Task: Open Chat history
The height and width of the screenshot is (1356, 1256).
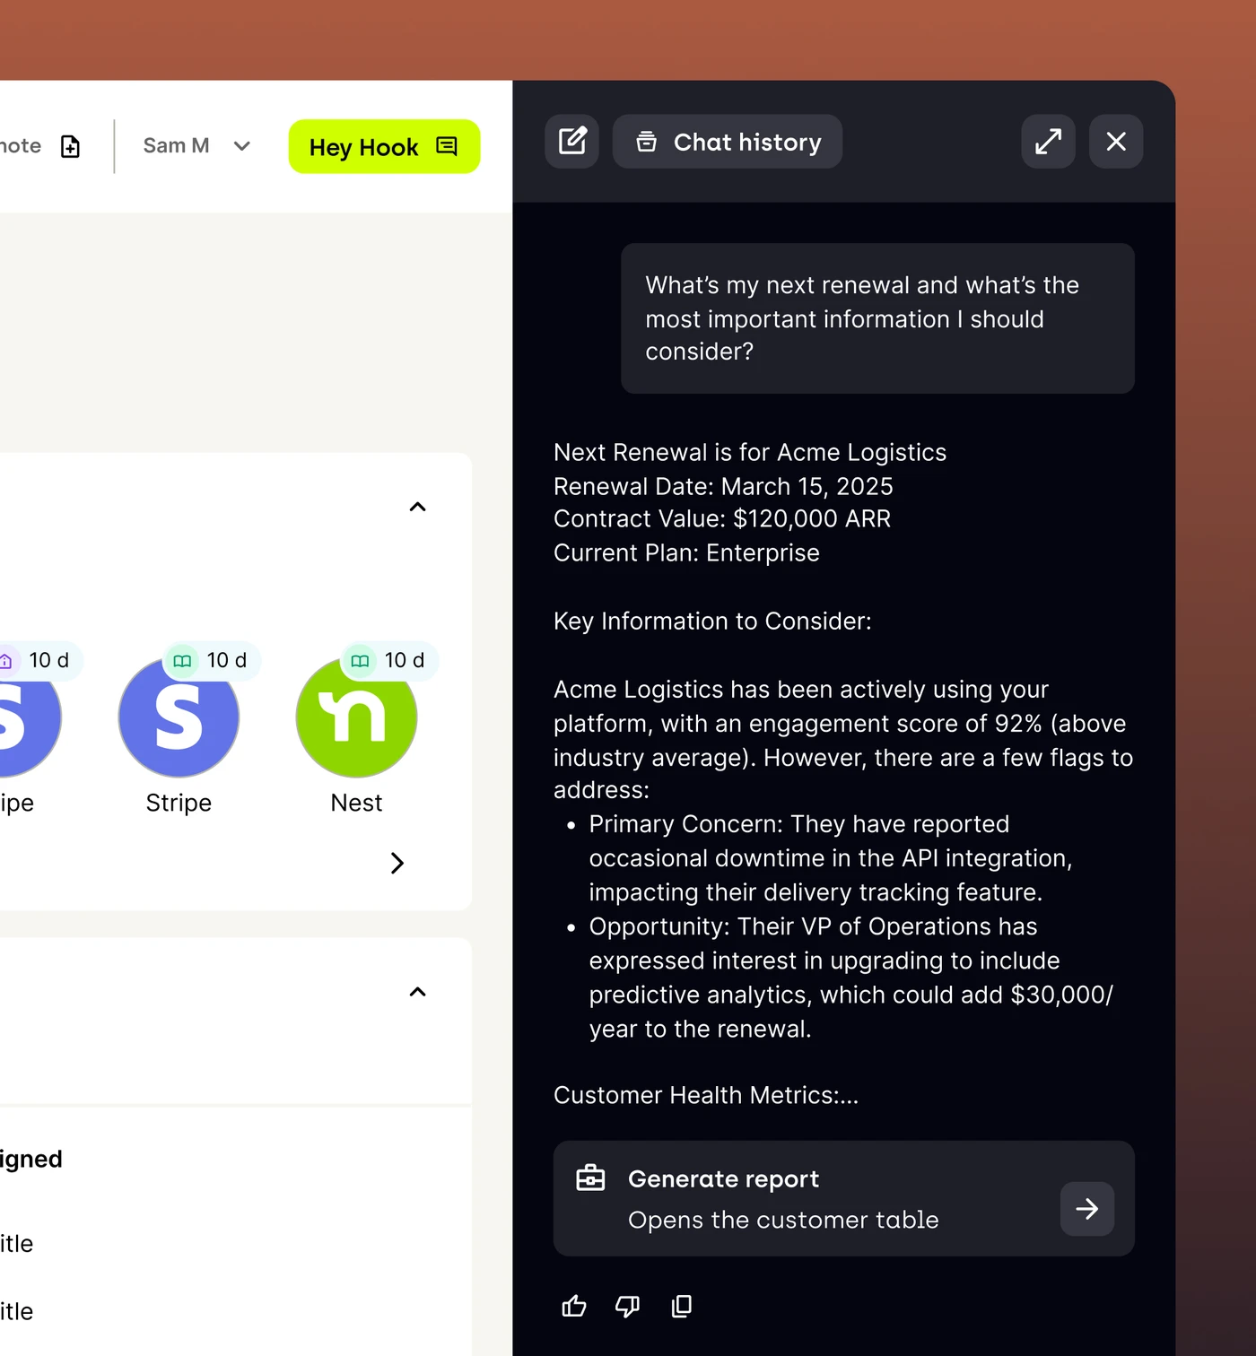Action: (x=728, y=142)
